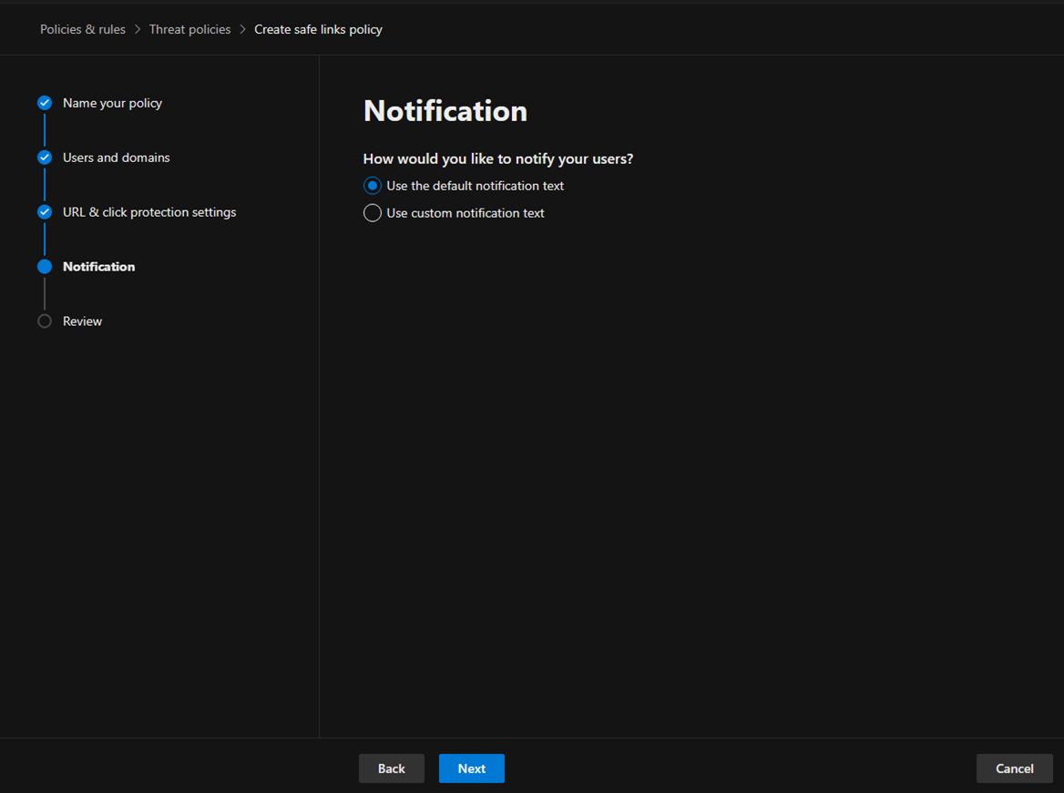Viewport: 1064px width, 793px height.
Task: Jump to the Users and domains step label
Action: click(x=116, y=158)
